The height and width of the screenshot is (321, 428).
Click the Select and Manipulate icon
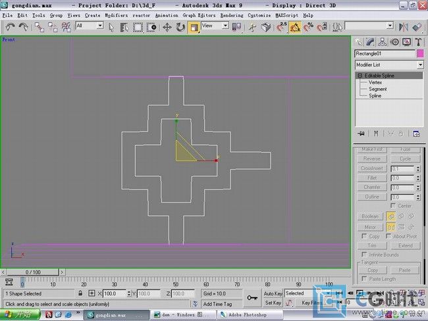coord(253,27)
